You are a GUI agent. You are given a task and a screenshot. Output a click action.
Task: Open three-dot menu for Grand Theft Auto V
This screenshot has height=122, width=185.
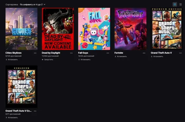[180, 53]
